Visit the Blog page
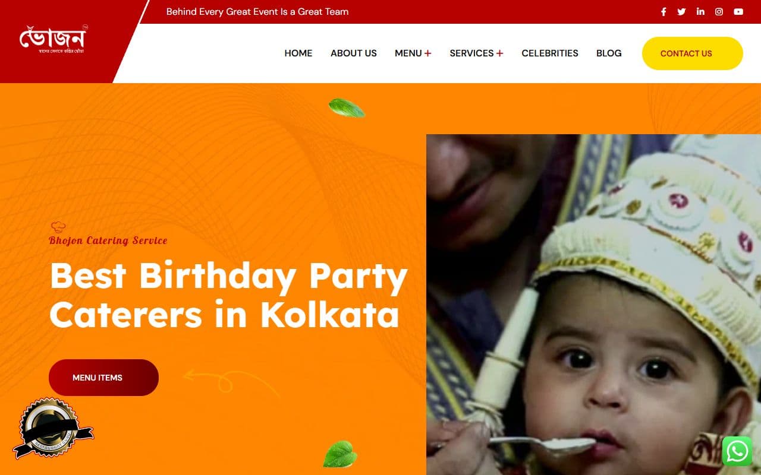Viewport: 761px width, 475px height. point(609,53)
